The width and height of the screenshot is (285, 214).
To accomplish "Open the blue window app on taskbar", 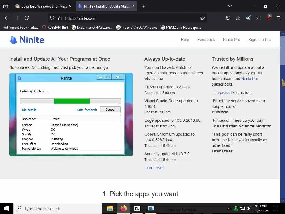I will click(x=151, y=208).
